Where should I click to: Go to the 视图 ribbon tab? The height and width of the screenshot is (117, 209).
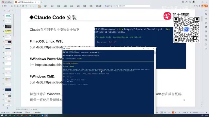point(85,6)
